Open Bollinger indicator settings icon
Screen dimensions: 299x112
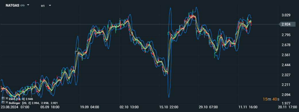pyautogui.click(x=3, y=102)
